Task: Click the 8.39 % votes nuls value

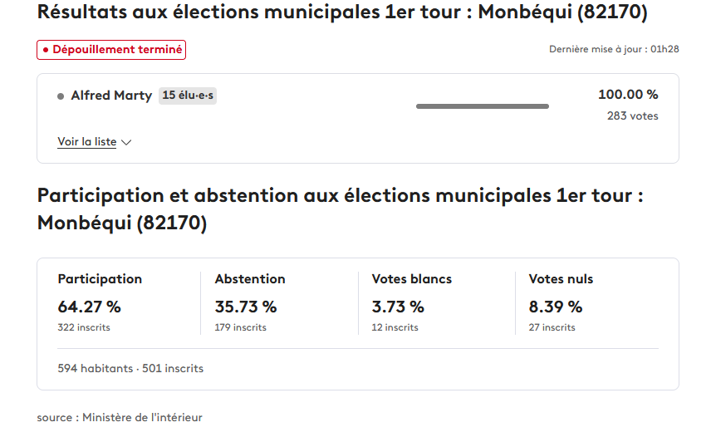Action: (x=556, y=307)
